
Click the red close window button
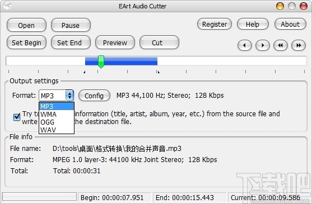coord(304,6)
